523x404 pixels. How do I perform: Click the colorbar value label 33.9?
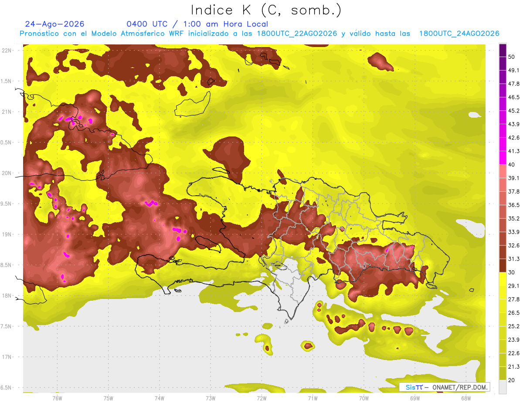click(x=513, y=232)
